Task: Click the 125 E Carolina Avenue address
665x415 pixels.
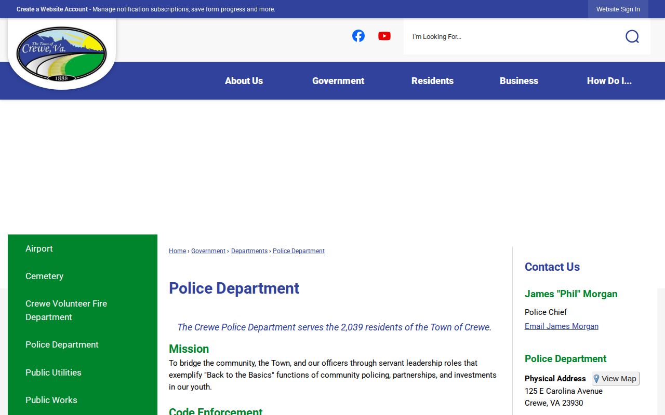Action: tap(564, 391)
